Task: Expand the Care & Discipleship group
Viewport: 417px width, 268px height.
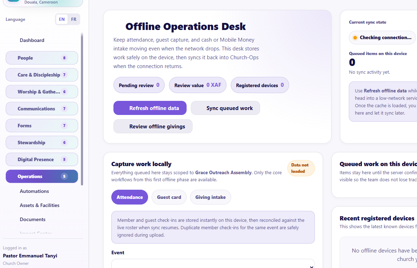Action: [42, 75]
